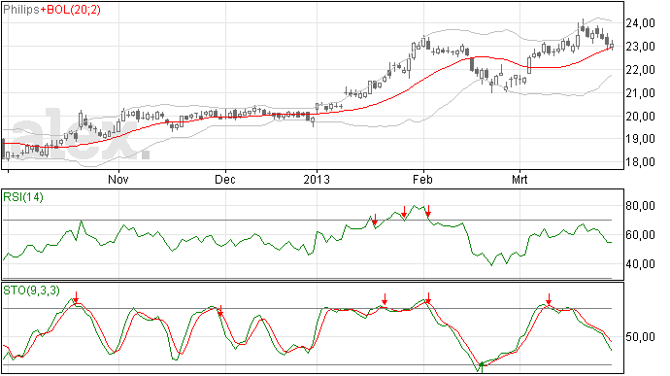Click the 21,00 price axis value
Viewport: 670px width, 376px height.
point(640,93)
